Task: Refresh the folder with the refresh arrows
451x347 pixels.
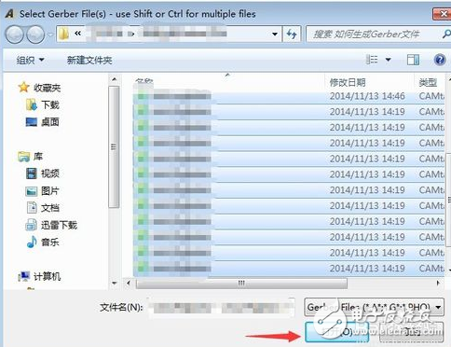Action: [x=292, y=34]
